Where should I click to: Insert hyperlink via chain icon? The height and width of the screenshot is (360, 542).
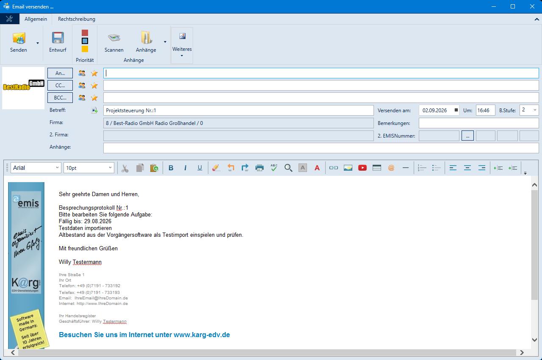coord(334,168)
